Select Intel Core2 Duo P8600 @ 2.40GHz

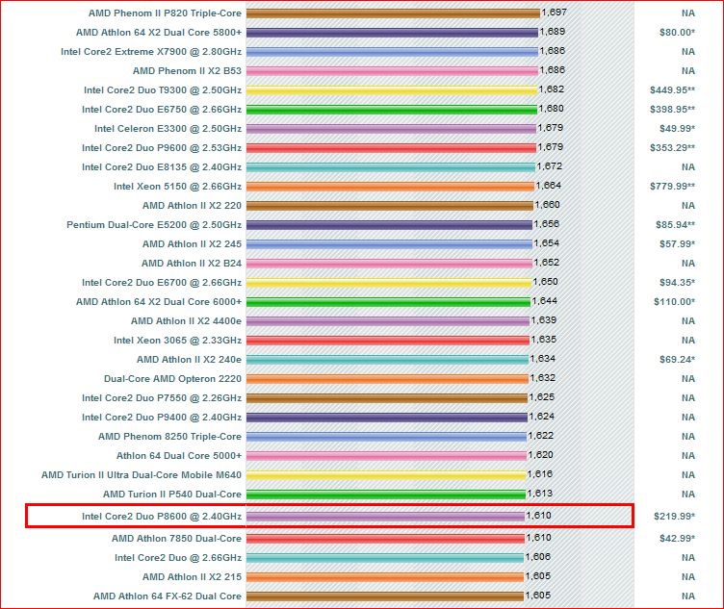coord(162,517)
